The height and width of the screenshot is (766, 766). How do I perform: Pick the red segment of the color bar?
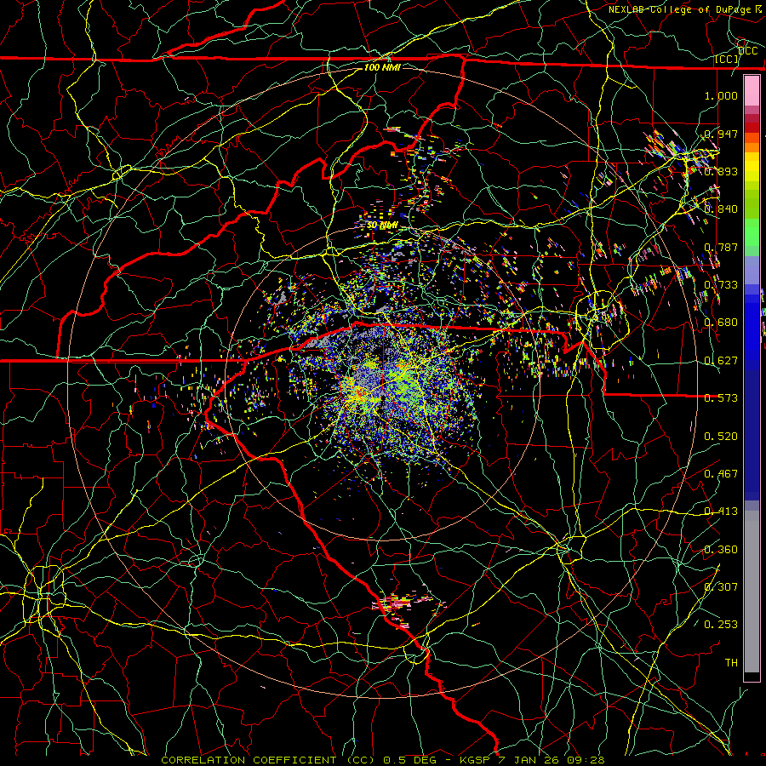pyautogui.click(x=752, y=127)
